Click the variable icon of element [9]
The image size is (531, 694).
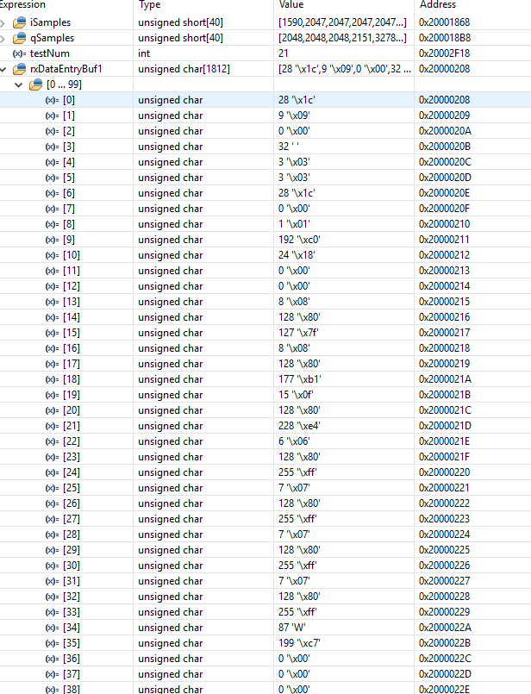pos(52,240)
